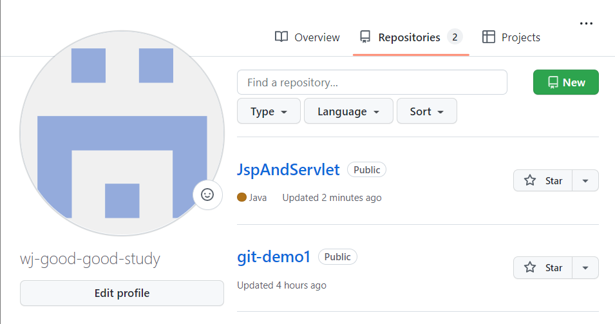Click the set status smiley icon
This screenshot has width=615, height=324.
tap(207, 195)
